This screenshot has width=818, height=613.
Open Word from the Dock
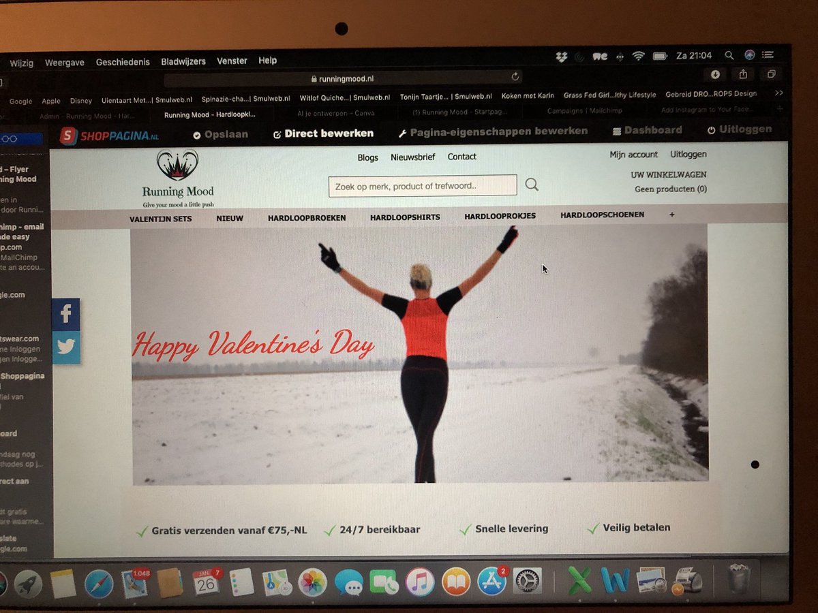pyautogui.click(x=615, y=581)
